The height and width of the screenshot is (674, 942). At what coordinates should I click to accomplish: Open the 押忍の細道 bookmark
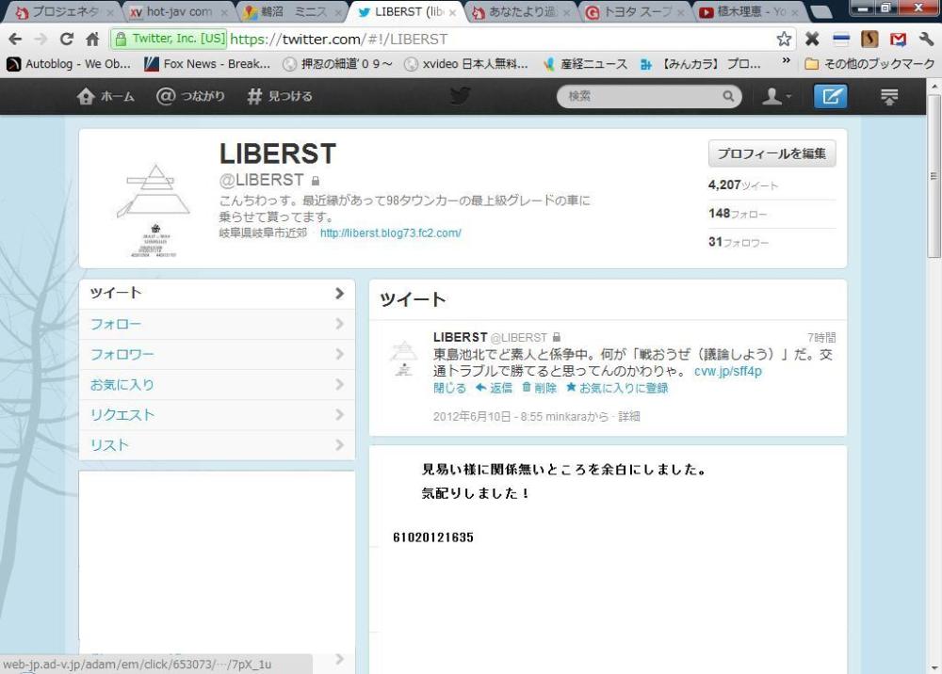pos(338,64)
